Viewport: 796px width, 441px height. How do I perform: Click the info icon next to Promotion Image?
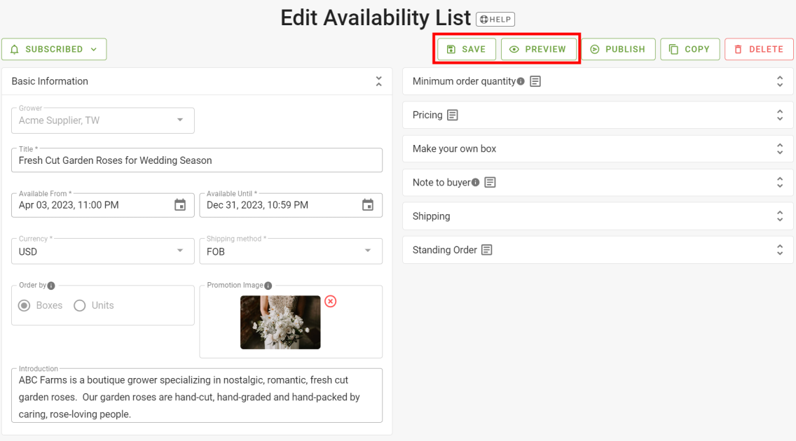268,286
